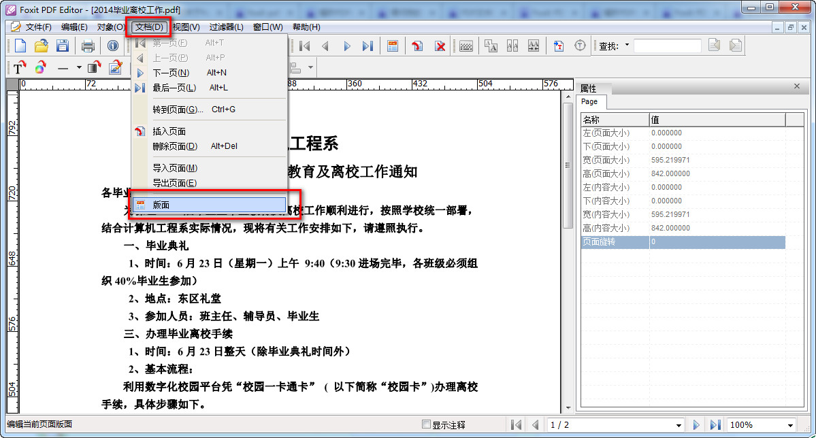
Task: Jump to first page with toolbar arrow icon
Action: tap(304, 46)
